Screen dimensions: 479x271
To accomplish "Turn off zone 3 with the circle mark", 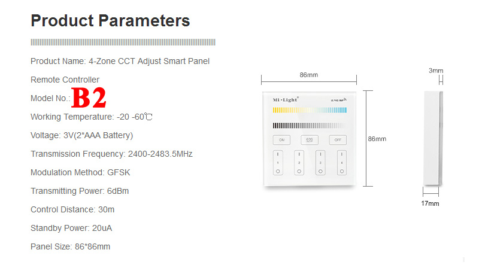I will 320,172.
